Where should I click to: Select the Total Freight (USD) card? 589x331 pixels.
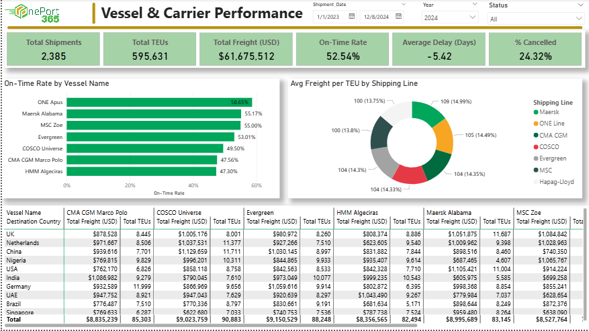246,49
